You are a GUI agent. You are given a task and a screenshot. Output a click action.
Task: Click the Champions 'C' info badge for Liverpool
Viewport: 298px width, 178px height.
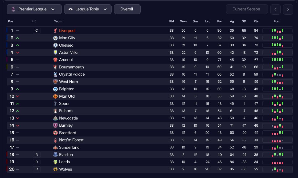pyautogui.click(x=36, y=31)
